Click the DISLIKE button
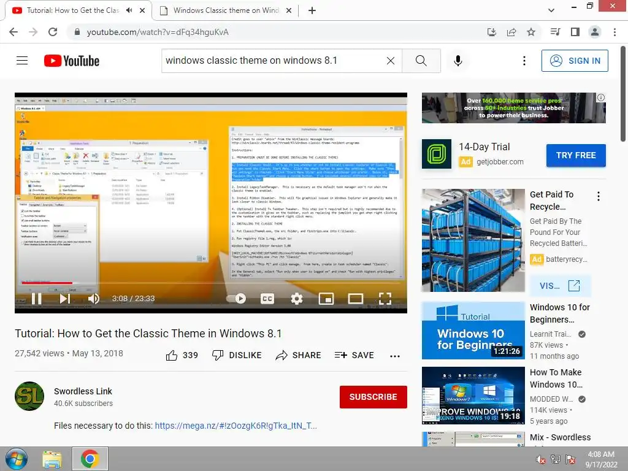628x471 pixels. (237, 355)
